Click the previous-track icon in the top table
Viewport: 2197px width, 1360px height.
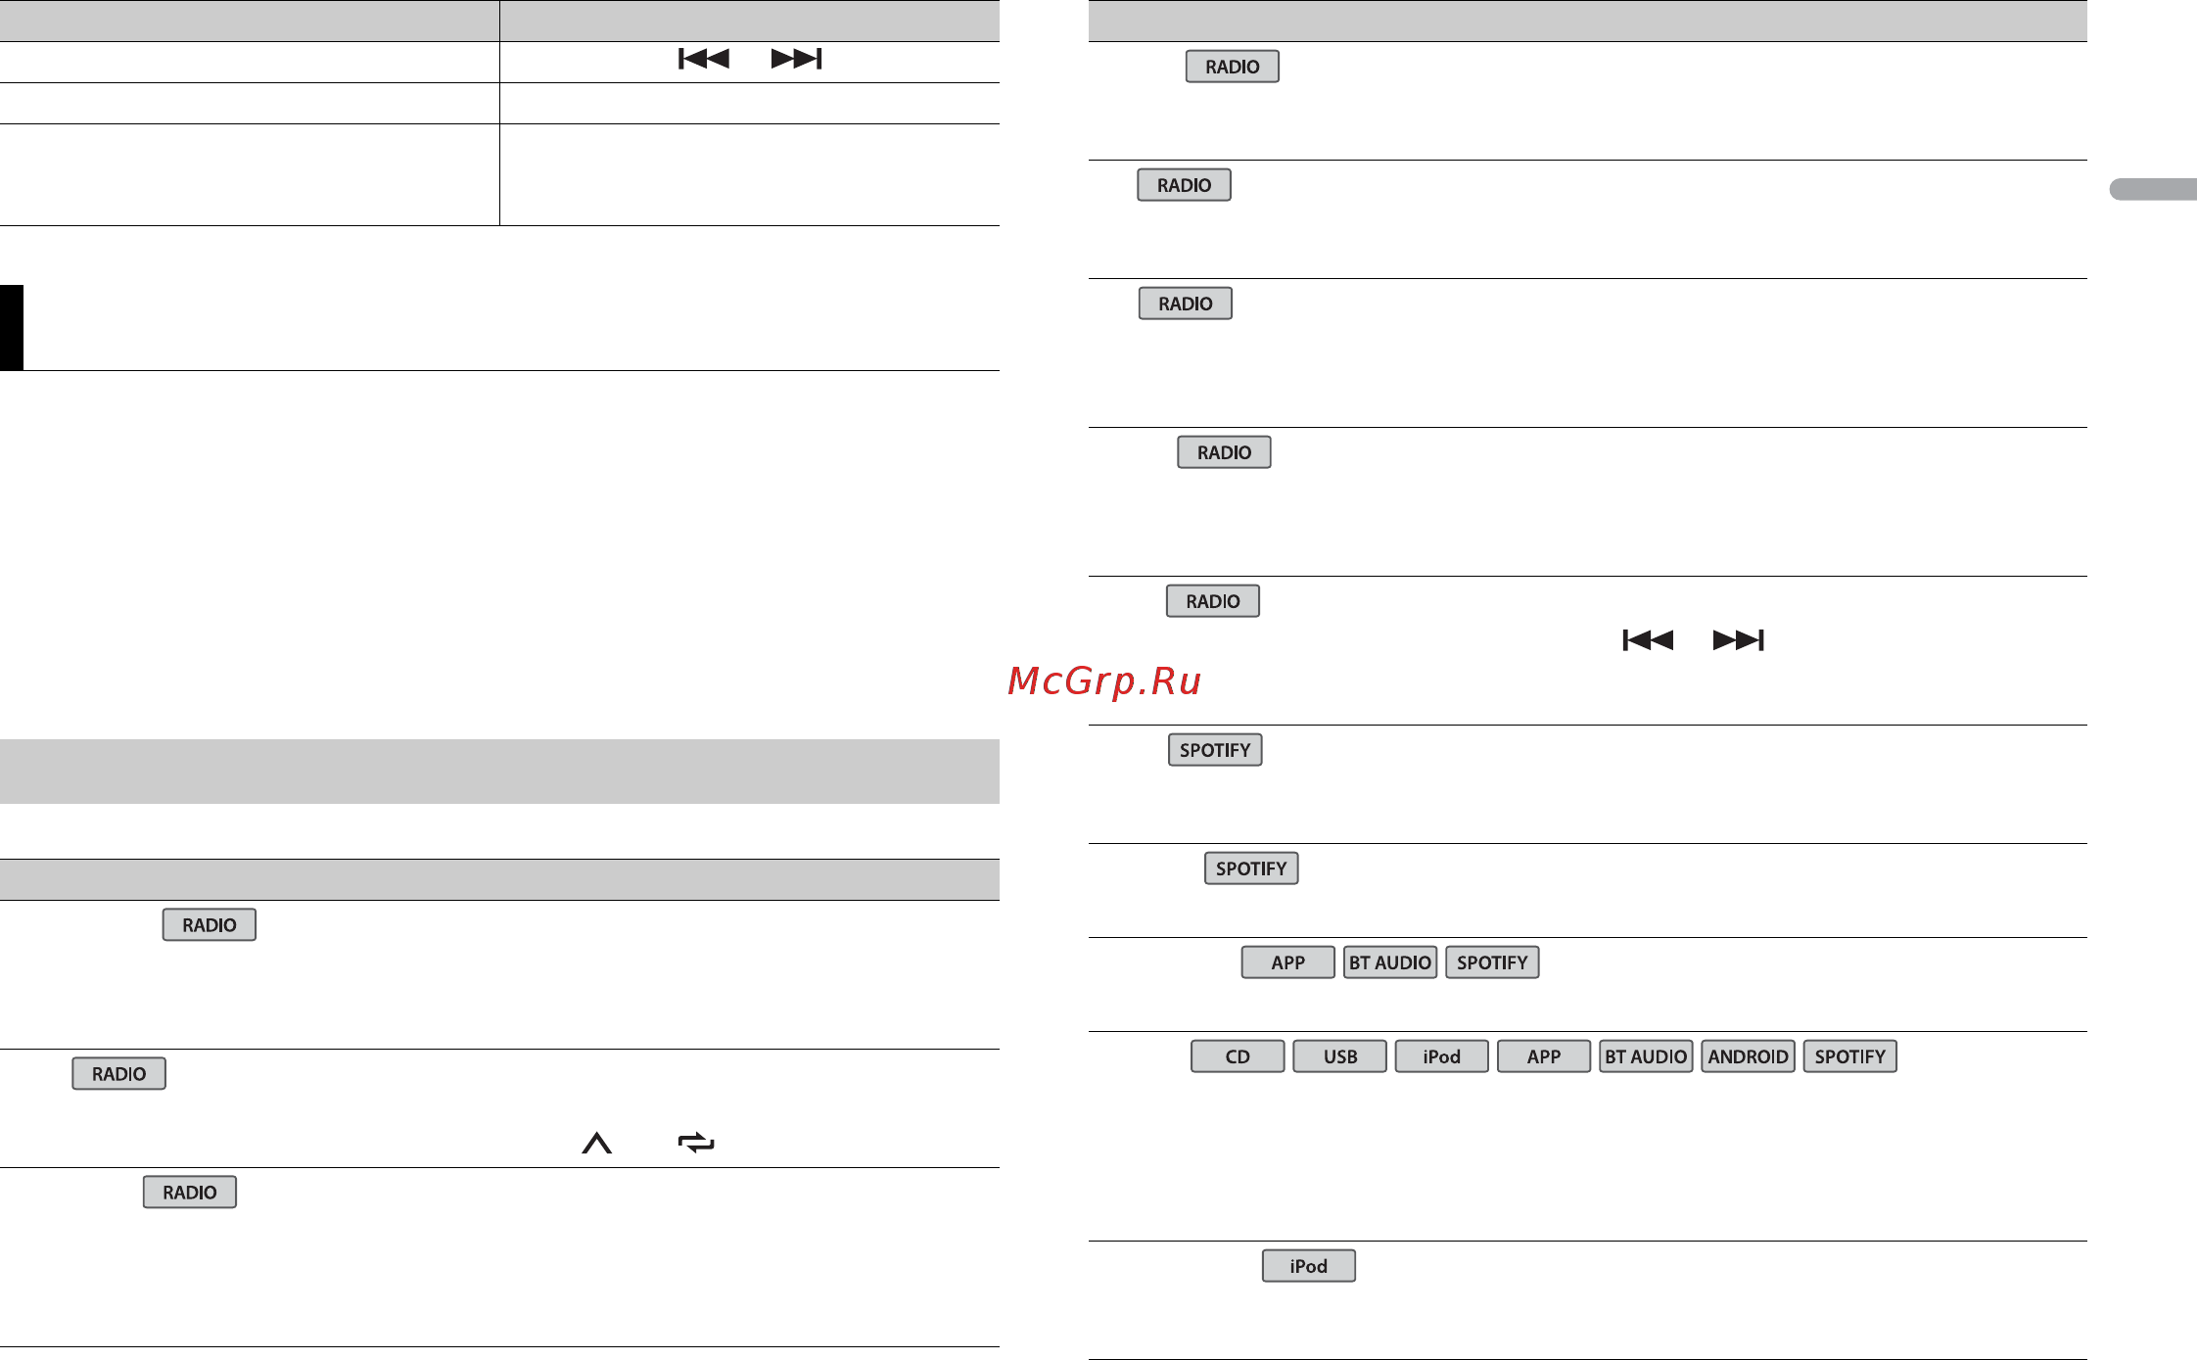coord(704,60)
